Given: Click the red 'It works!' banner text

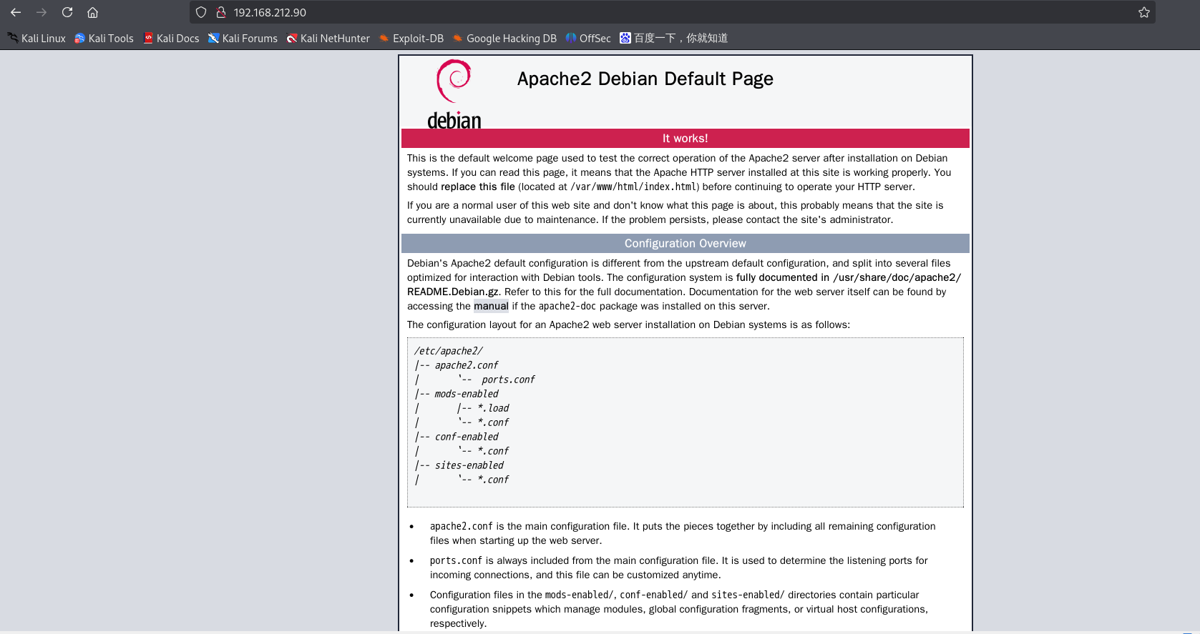Looking at the screenshot, I should coord(685,139).
